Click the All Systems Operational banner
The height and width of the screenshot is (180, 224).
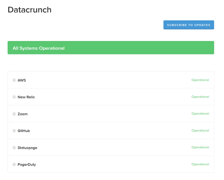click(111, 47)
